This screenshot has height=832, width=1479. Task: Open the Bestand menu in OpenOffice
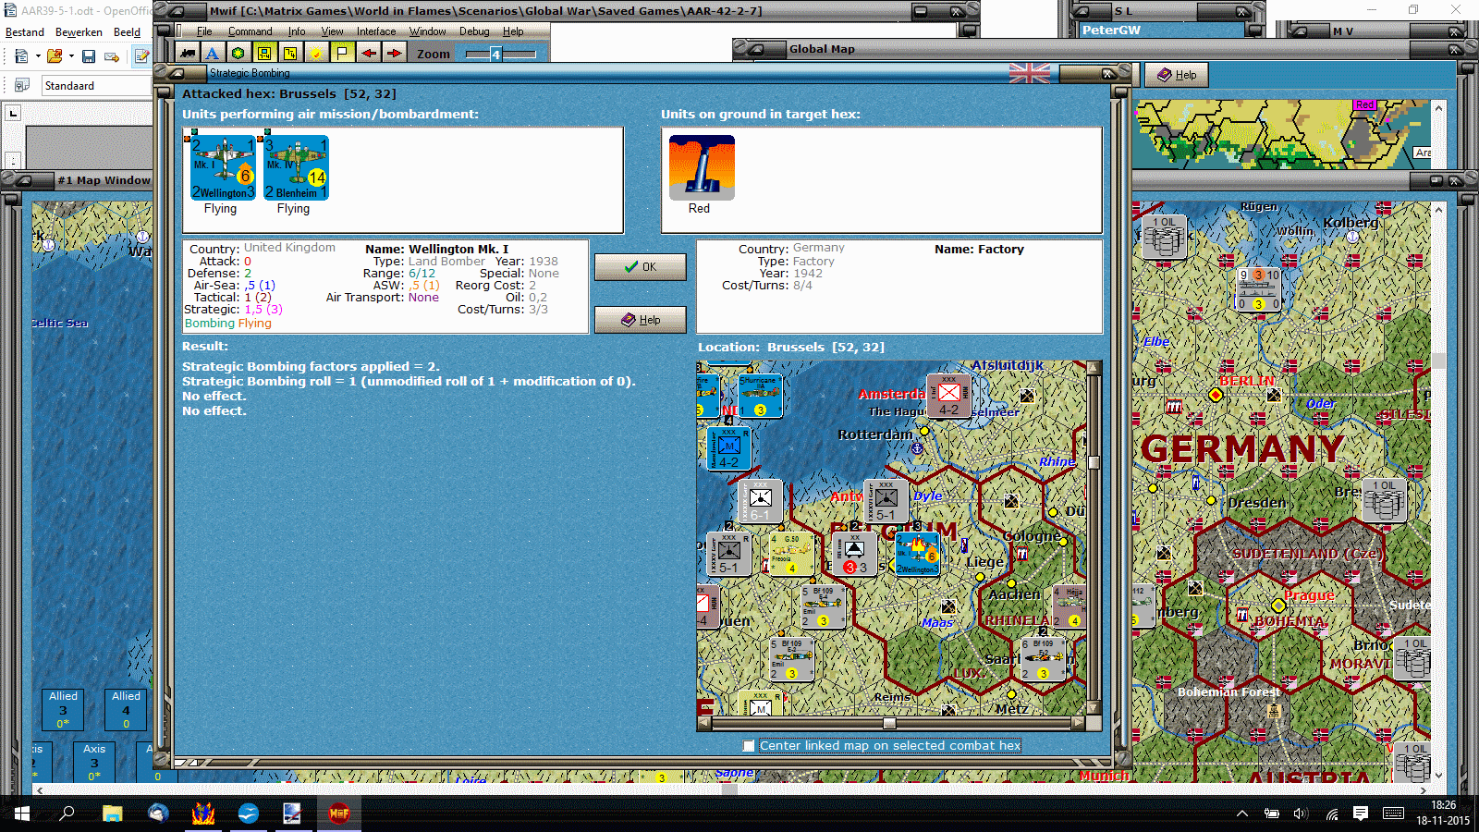pos(25,32)
